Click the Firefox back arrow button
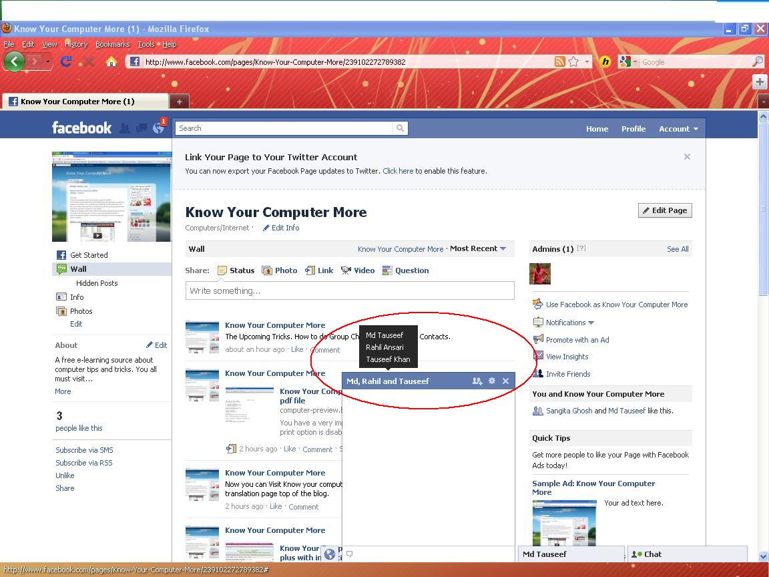This screenshot has width=769, height=577. click(14, 61)
